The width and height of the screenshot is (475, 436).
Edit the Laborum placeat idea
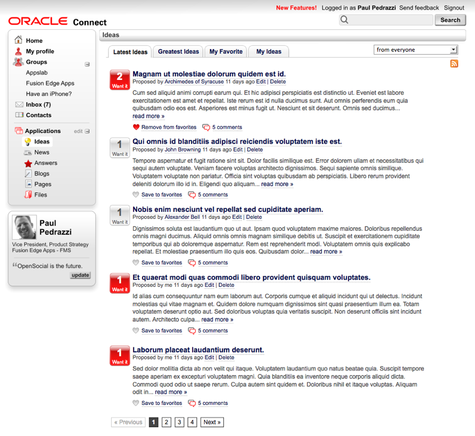tap(209, 358)
